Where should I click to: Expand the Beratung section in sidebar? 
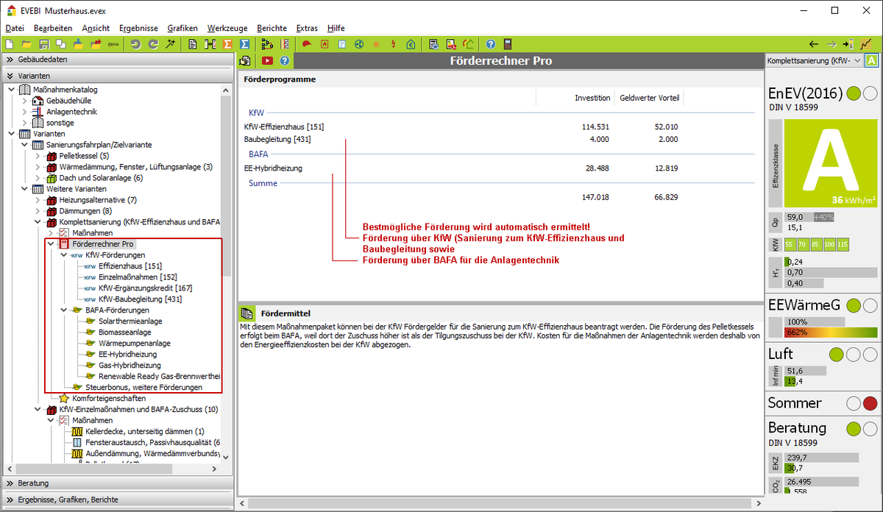coord(117,483)
